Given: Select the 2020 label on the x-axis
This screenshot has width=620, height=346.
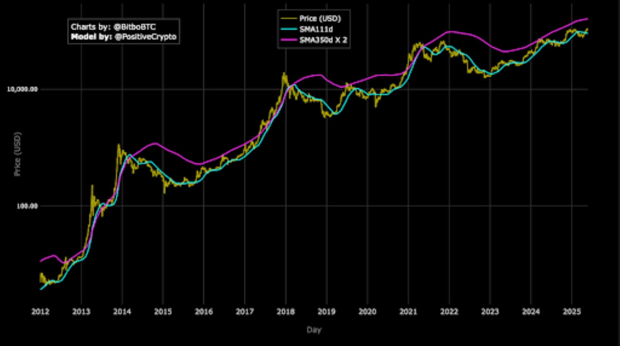Looking at the screenshot, I should 368,311.
